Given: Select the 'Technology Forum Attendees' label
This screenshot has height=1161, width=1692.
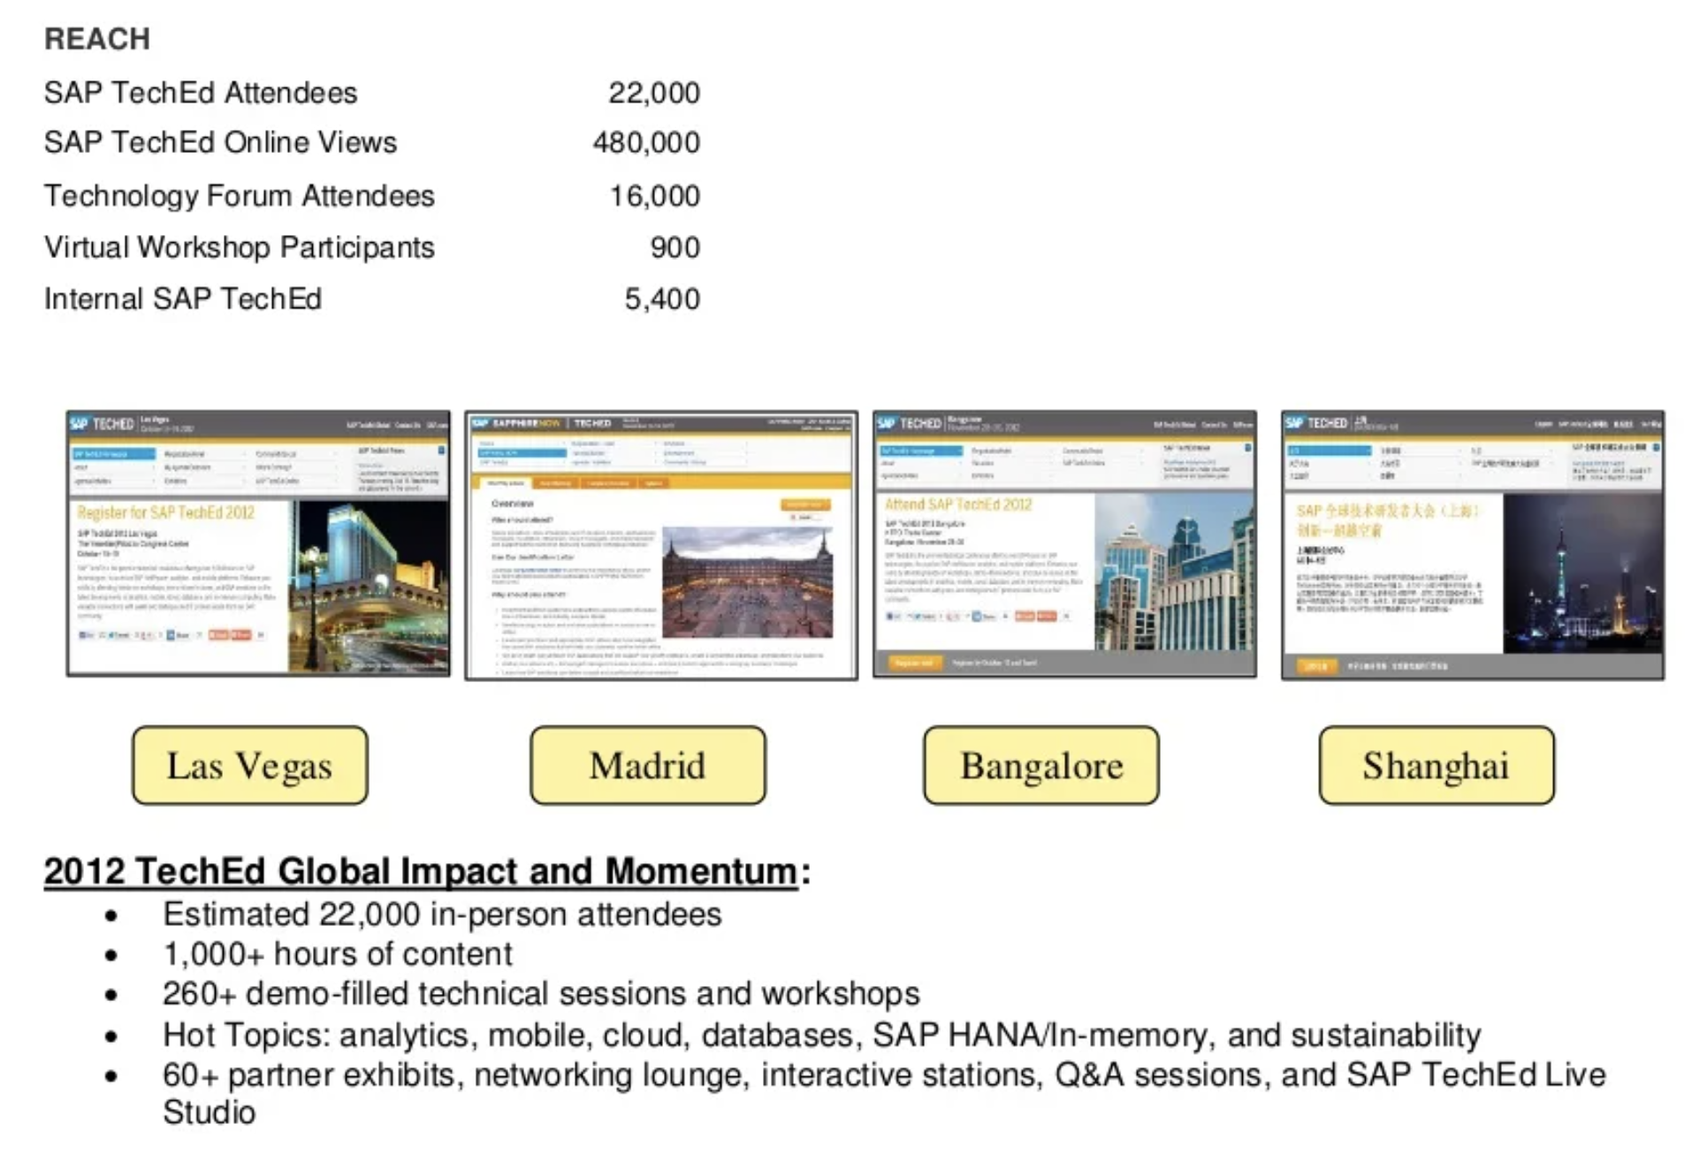Looking at the screenshot, I should pos(240,195).
